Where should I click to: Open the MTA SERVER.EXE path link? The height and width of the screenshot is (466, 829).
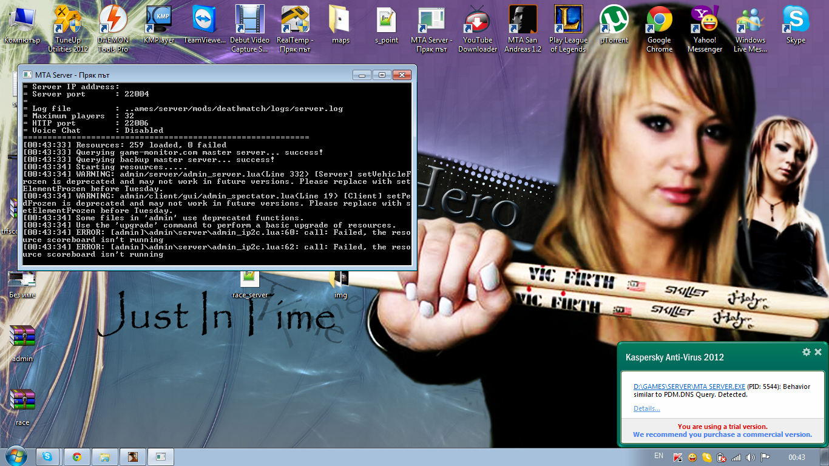(x=689, y=387)
